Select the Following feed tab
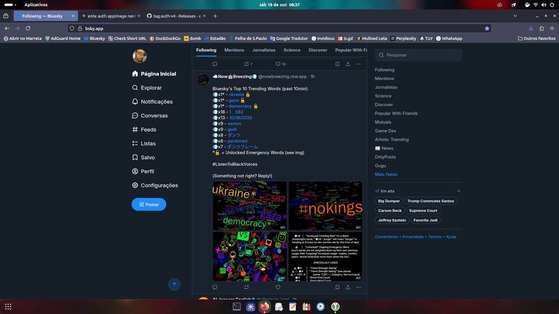The height and width of the screenshot is (314, 559). pos(206,50)
